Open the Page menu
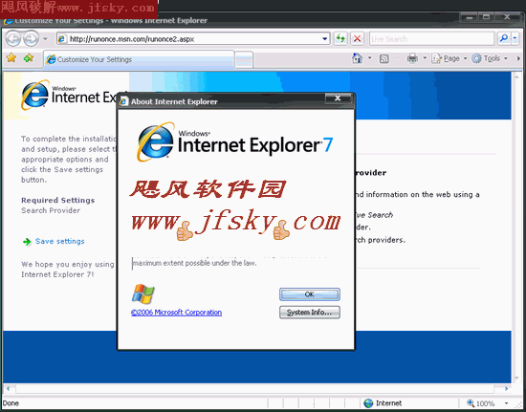This screenshot has height=412, width=526. coord(449,58)
